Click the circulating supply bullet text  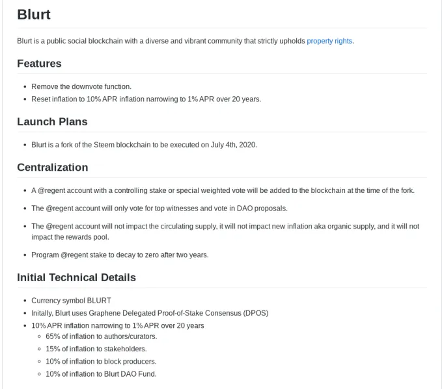(x=225, y=232)
